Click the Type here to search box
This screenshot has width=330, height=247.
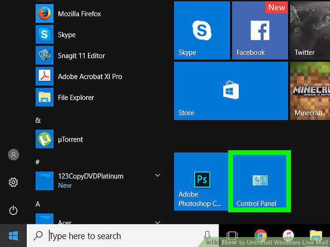[x=123, y=236]
